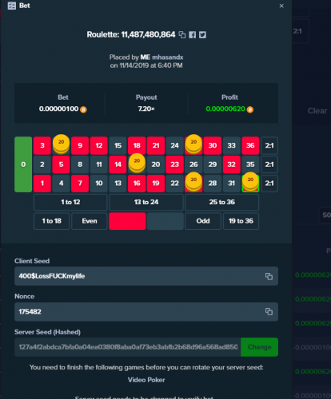This screenshot has height=399, width=331.
Task: Click the chip on number 25
Action: coord(193,182)
